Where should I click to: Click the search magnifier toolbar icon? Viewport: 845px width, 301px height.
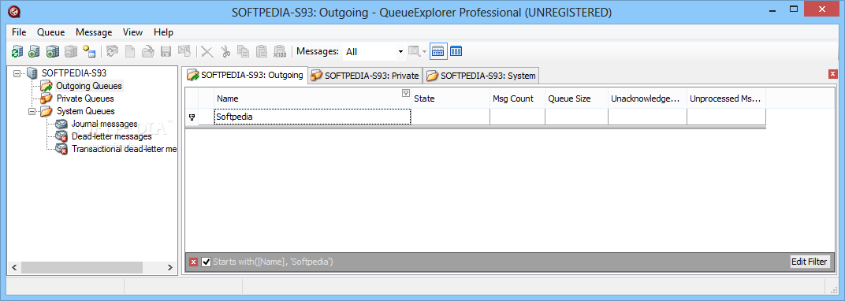point(414,52)
